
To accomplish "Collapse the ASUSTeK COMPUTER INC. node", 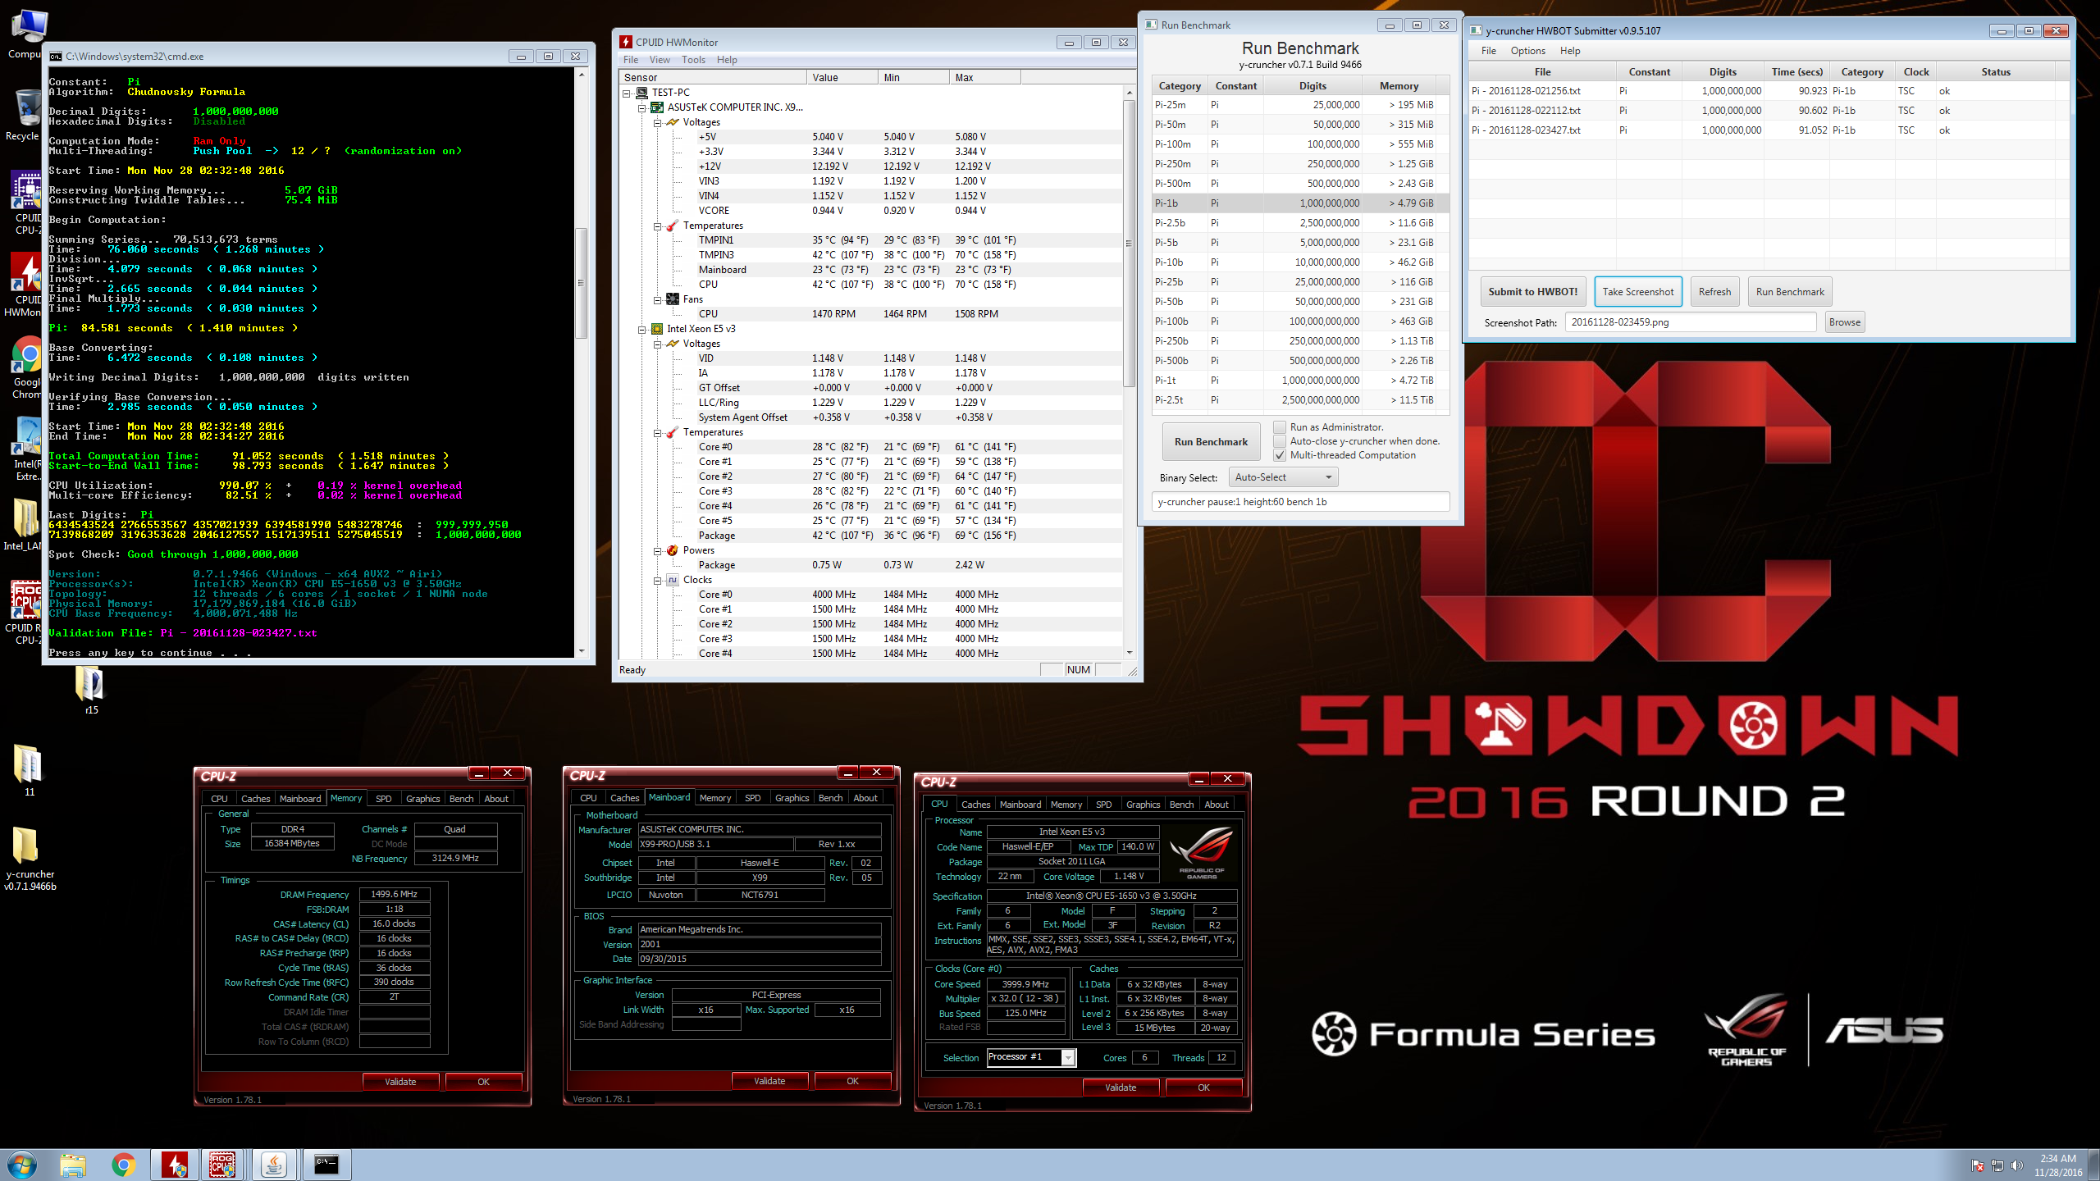I will [x=642, y=107].
